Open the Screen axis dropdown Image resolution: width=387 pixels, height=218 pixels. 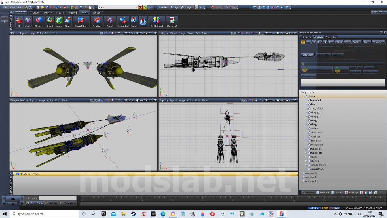click(118, 7)
